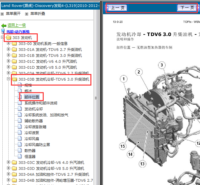Click folder icon of 303-03D 发动机冷却-V8 5.0
Image resolution: width=200 pixels, height=185 pixels.
coord(14,168)
